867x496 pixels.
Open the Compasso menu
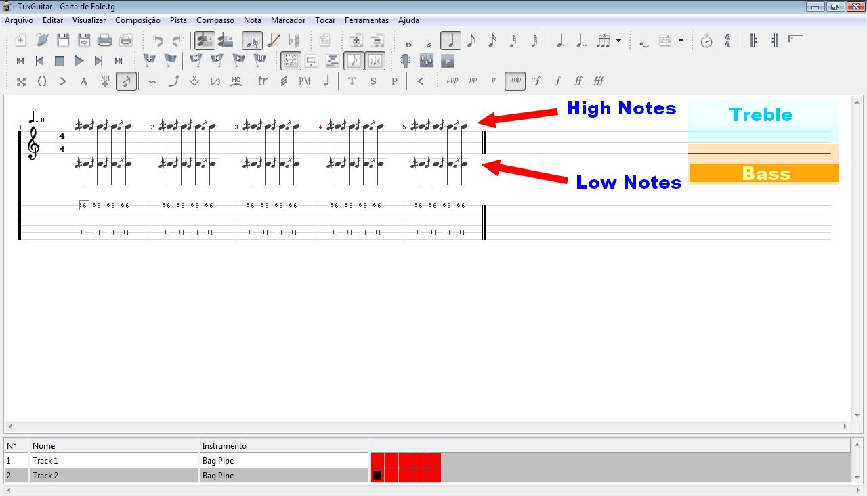pyautogui.click(x=215, y=20)
